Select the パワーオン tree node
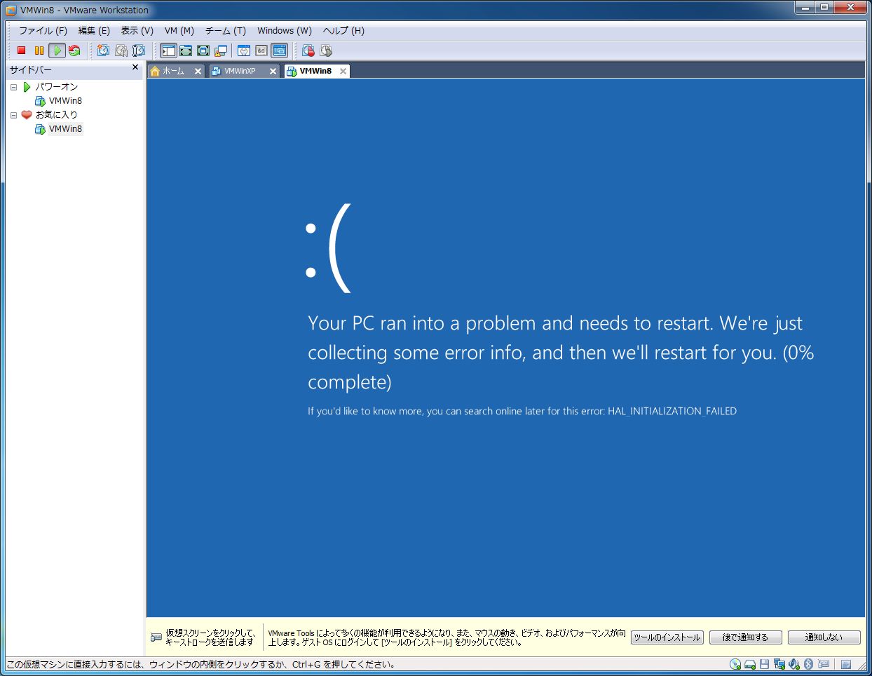 click(x=57, y=87)
